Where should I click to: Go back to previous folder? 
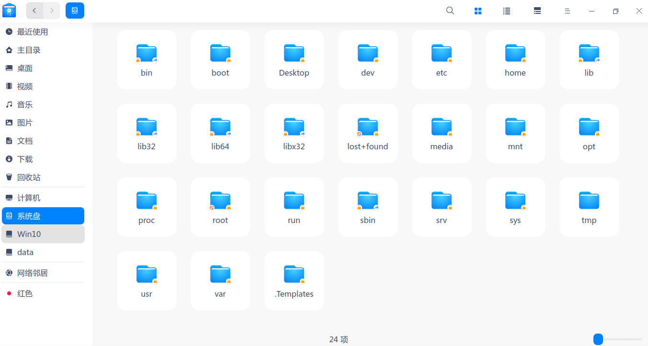point(34,11)
